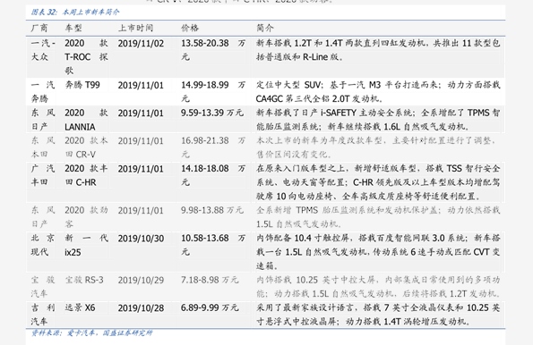Click the 价格 column header
533x345 pixels.
[x=190, y=28]
